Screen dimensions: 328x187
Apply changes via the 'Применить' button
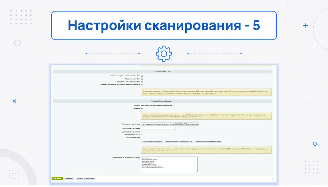coord(69,178)
